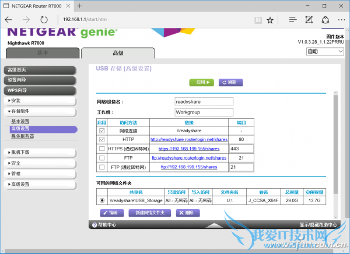
Task: Click J_CCSA_X64F volume name cell
Action: point(264,200)
